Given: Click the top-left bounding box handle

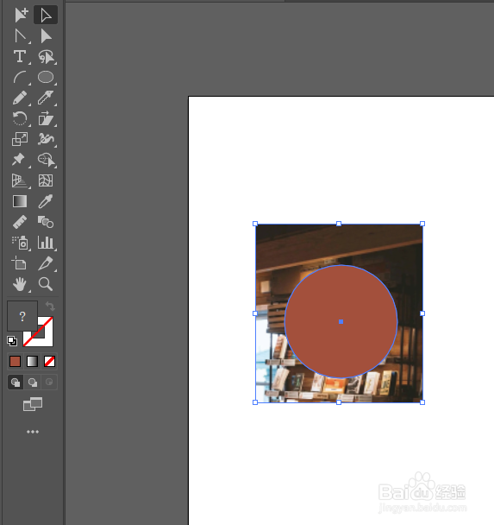Looking at the screenshot, I should [x=255, y=224].
